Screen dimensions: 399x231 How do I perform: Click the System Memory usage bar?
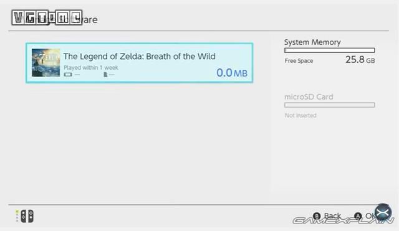330,50
